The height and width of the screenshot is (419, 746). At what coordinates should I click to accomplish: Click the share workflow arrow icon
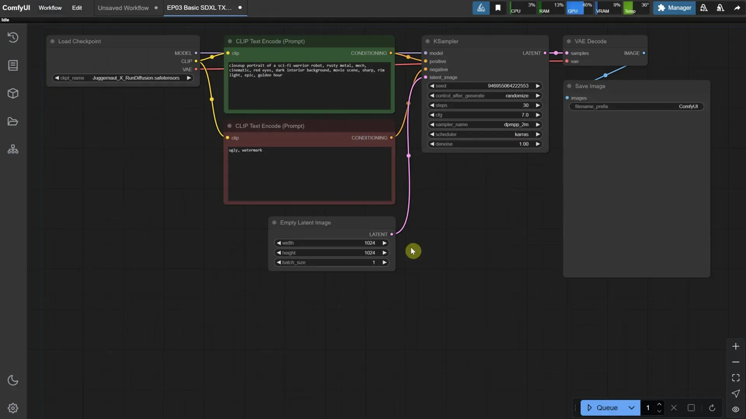737,8
